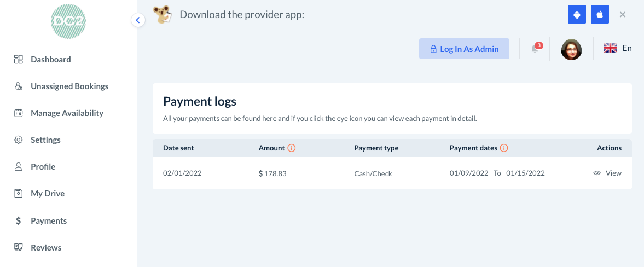Open the user profile avatar menu

point(571,49)
